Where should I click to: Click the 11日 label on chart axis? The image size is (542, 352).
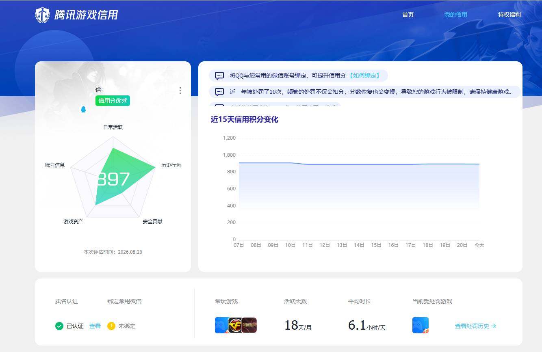308,245
